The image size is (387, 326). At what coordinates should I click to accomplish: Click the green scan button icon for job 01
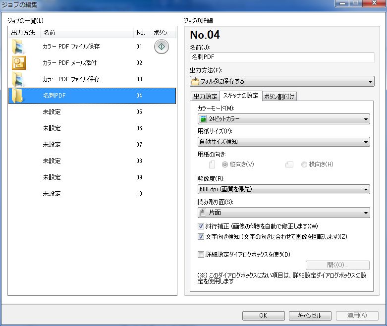pos(162,47)
